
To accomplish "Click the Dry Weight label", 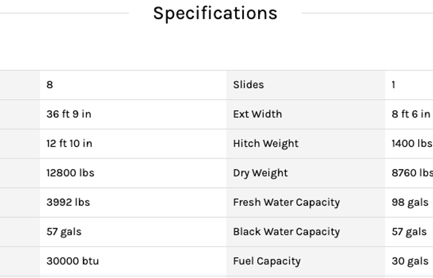I will [261, 173].
